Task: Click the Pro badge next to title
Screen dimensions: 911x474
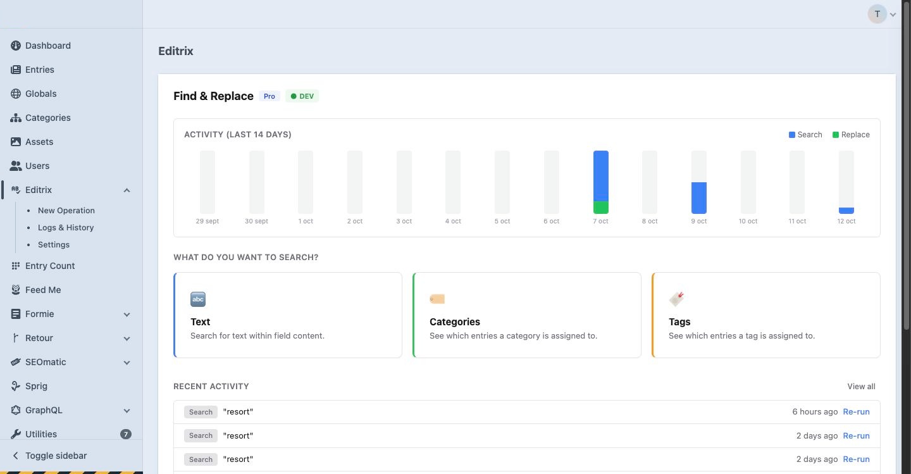Action: coord(270,96)
